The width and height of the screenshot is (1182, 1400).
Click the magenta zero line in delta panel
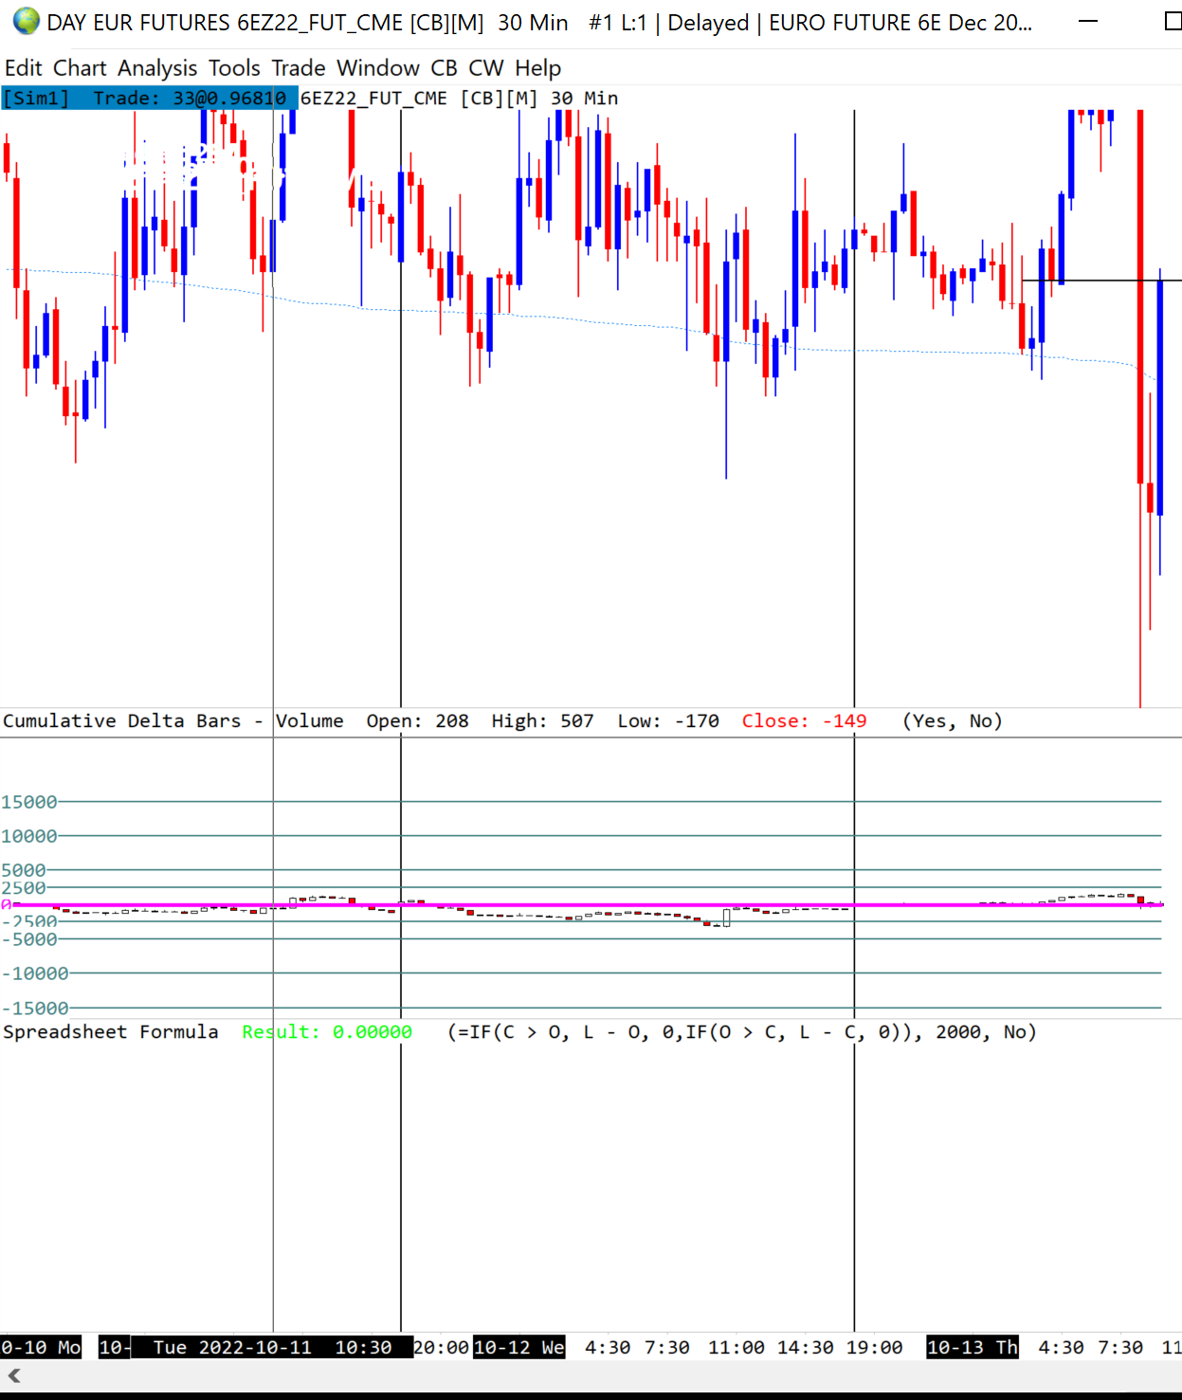588,905
